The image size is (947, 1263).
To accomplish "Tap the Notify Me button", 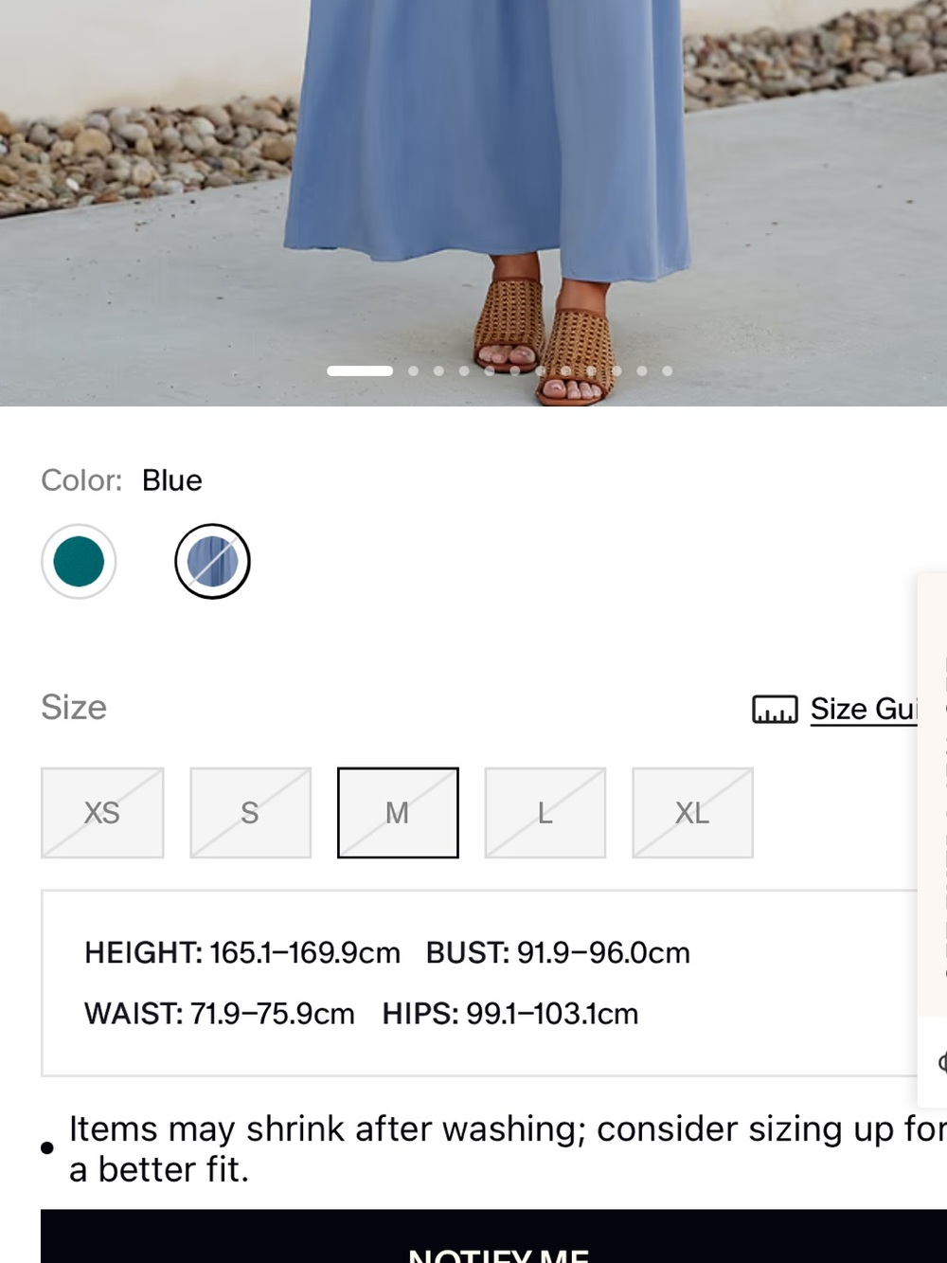I will pyautogui.click(x=493, y=1236).
